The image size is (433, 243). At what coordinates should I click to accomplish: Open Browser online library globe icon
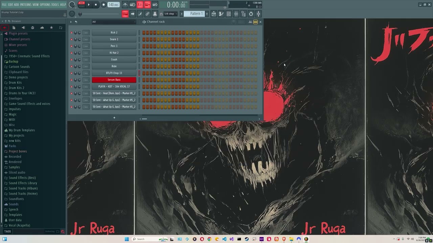click(x=32, y=28)
